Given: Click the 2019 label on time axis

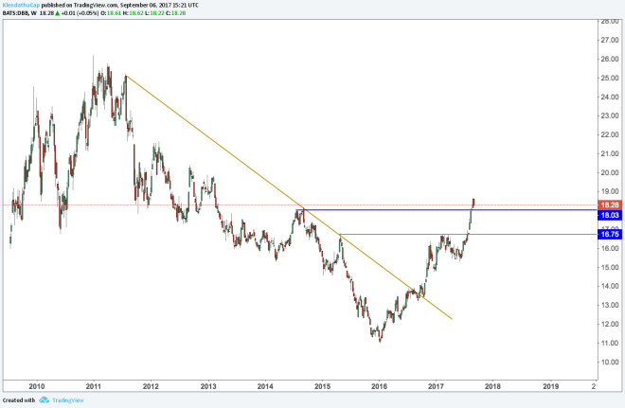Looking at the screenshot, I should [551, 386].
